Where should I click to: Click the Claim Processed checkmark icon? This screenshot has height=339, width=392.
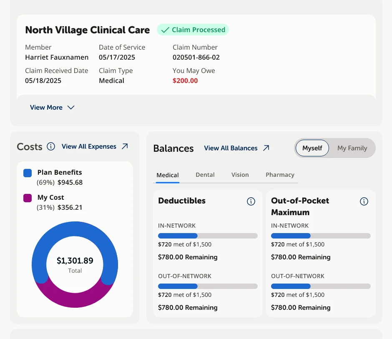[165, 30]
